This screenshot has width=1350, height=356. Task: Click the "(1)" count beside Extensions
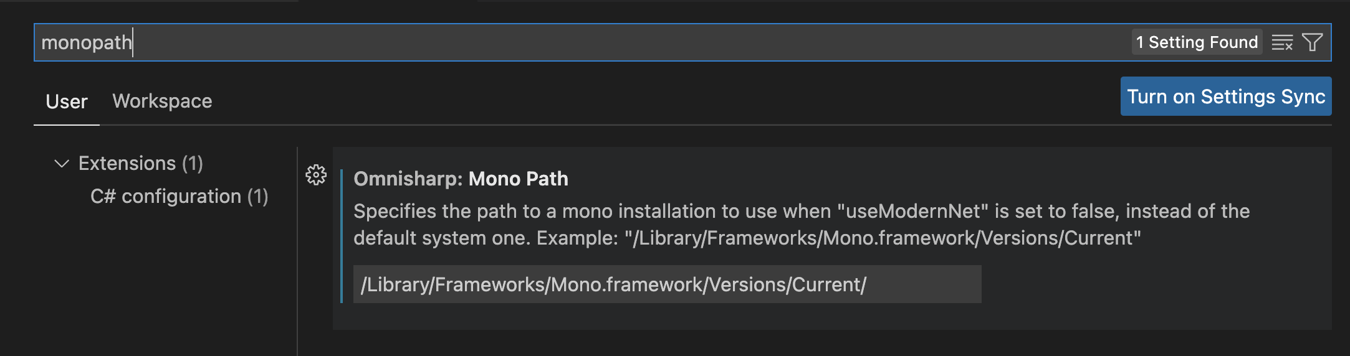coord(193,164)
